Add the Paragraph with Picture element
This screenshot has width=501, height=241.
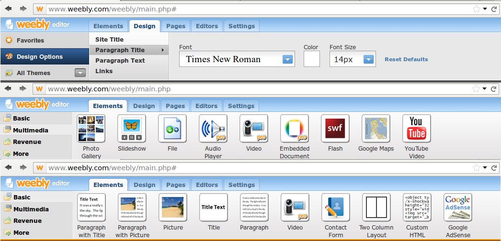(x=132, y=207)
